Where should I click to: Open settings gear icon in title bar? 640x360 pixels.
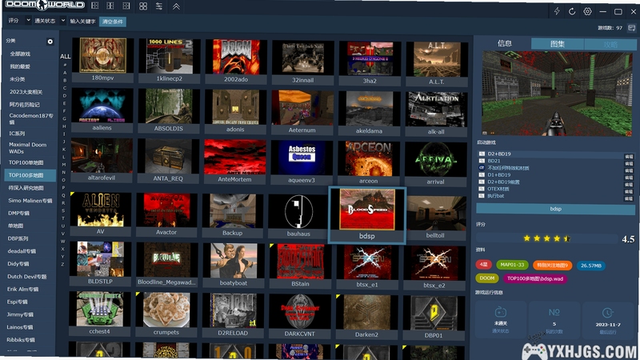pyautogui.click(x=587, y=11)
